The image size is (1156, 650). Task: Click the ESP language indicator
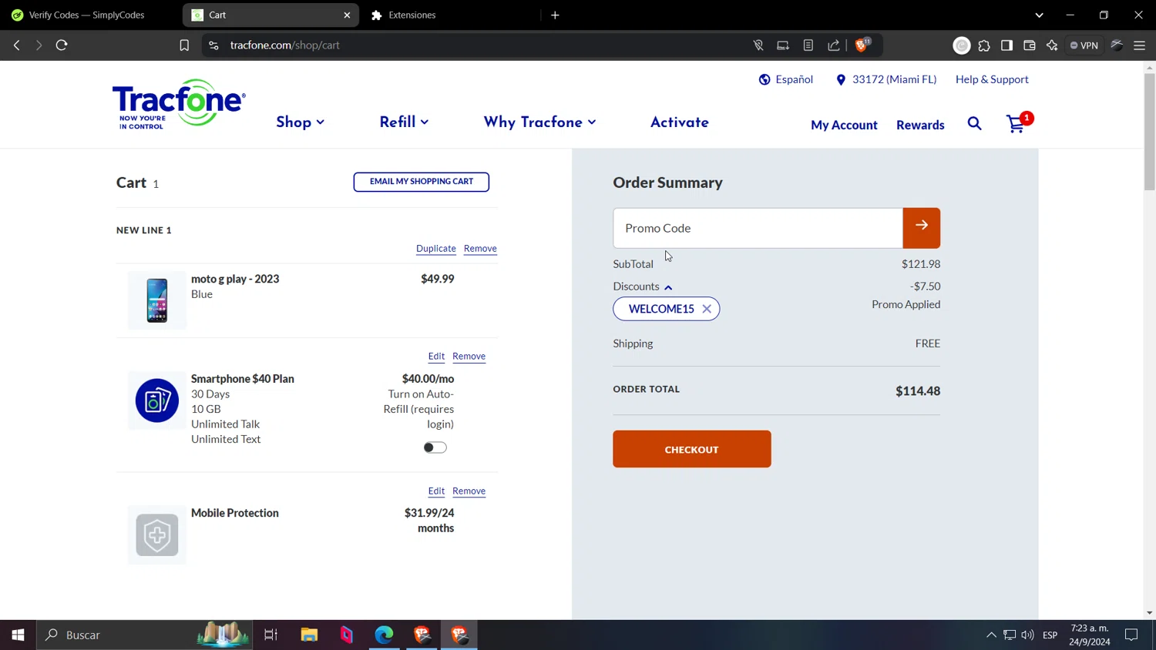point(1050,635)
